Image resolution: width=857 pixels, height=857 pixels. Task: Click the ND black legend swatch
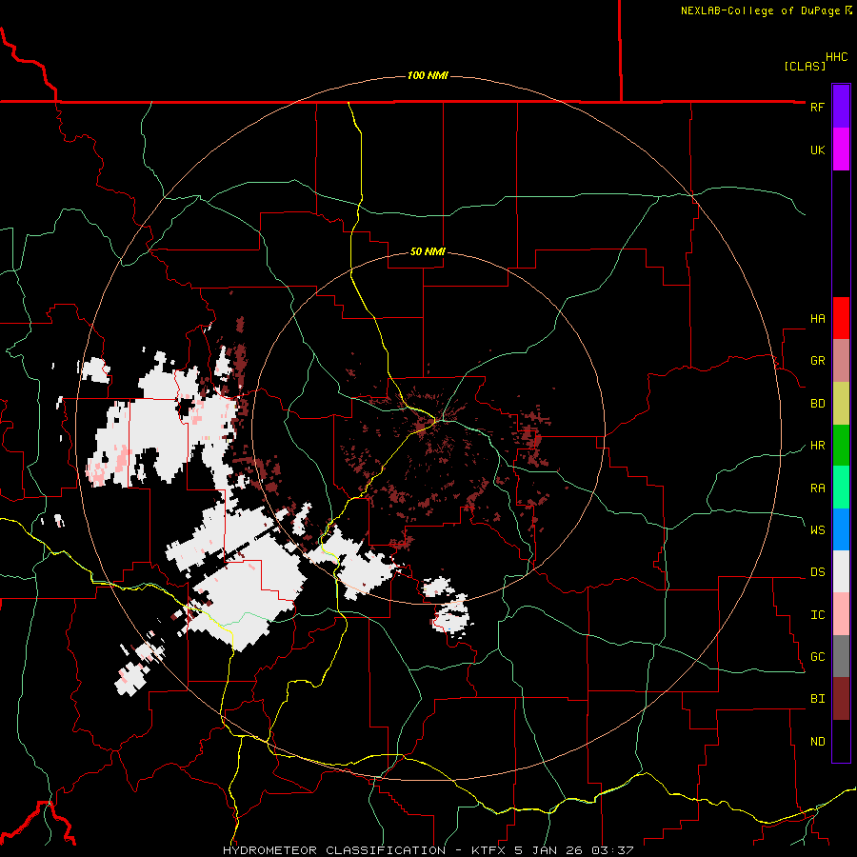(841, 741)
